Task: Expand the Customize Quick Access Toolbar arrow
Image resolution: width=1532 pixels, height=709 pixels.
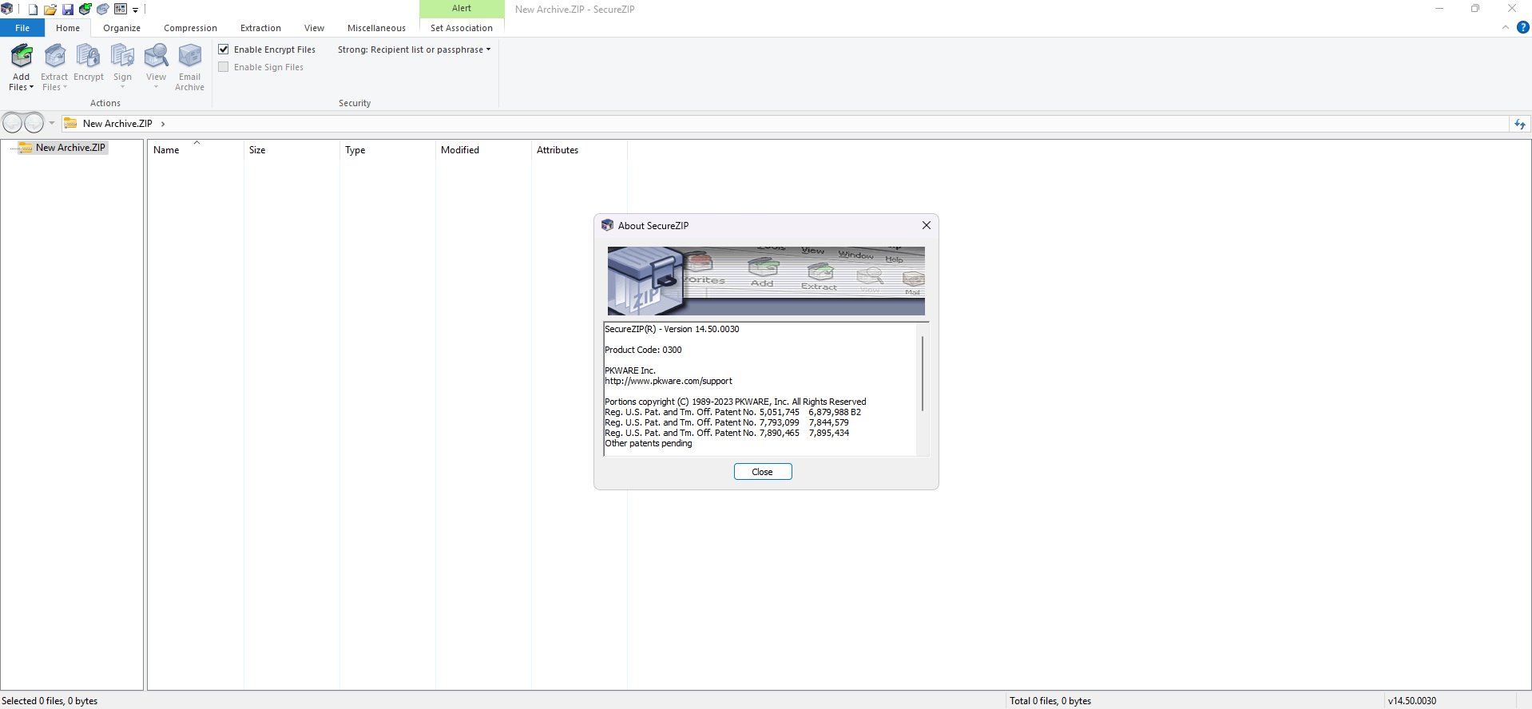Action: click(136, 10)
